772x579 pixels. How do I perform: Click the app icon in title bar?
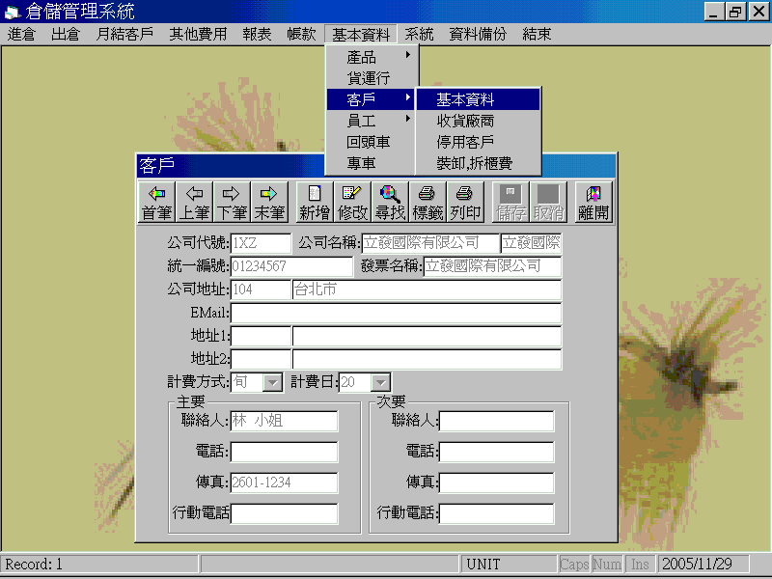tap(13, 12)
